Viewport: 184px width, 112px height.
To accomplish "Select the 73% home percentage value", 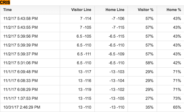I will tap(177, 99).
